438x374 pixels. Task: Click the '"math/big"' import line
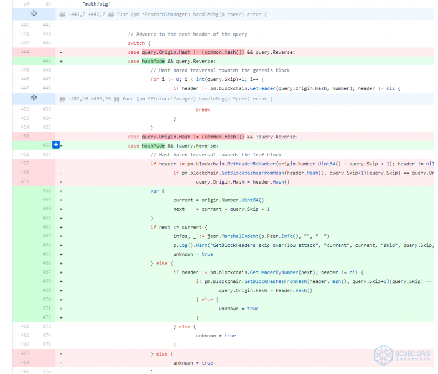96,4
